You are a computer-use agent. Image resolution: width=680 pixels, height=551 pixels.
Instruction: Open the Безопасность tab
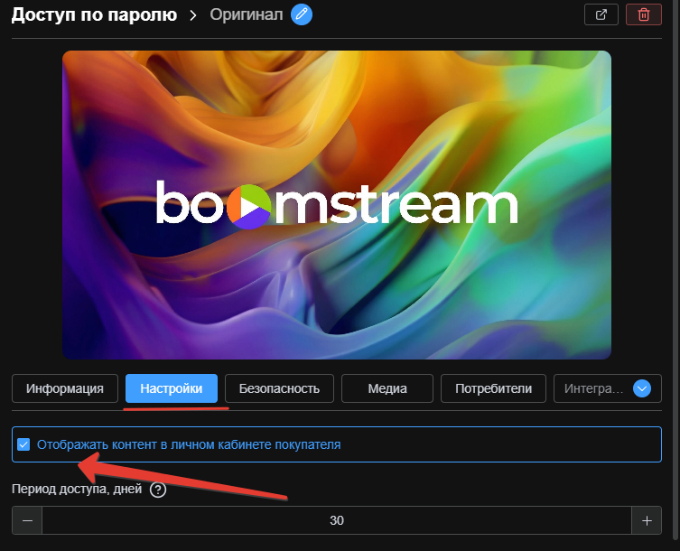(x=279, y=388)
